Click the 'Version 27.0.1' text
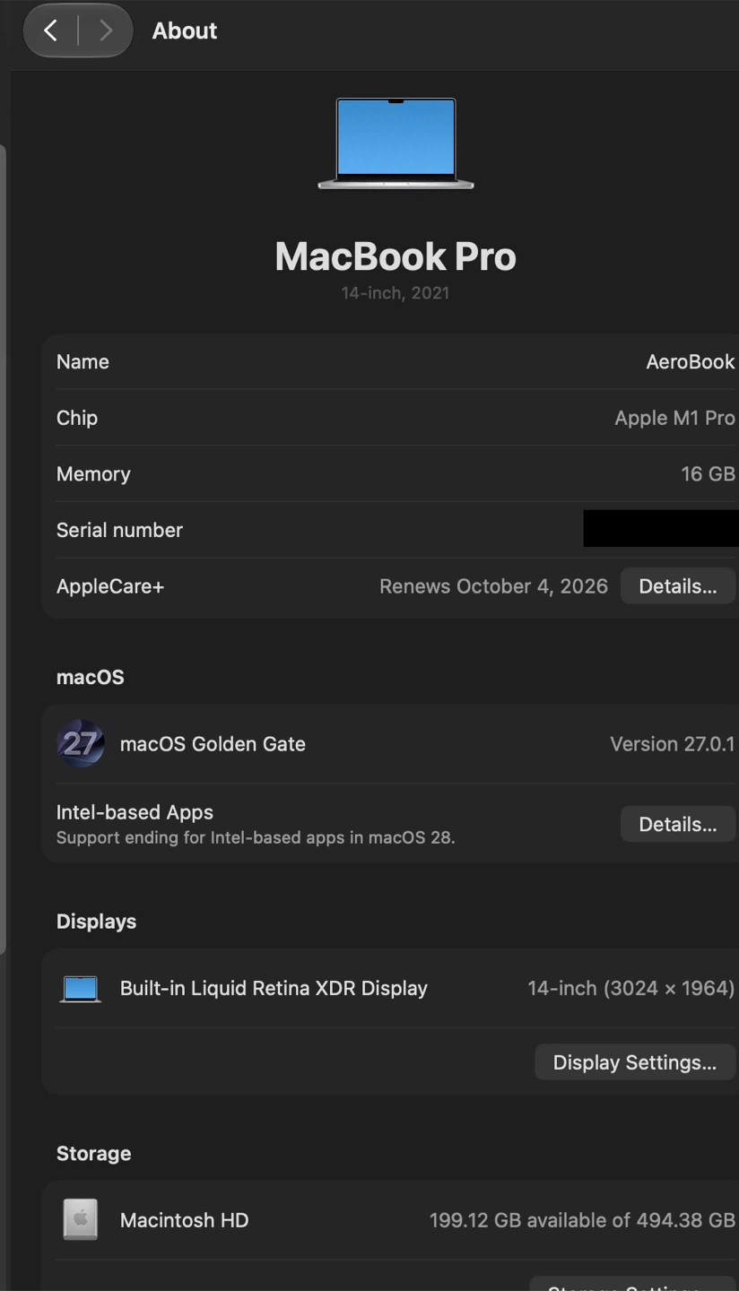 point(673,744)
